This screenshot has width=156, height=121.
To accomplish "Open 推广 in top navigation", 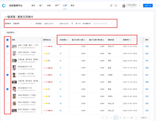I will [x=41, y=6].
